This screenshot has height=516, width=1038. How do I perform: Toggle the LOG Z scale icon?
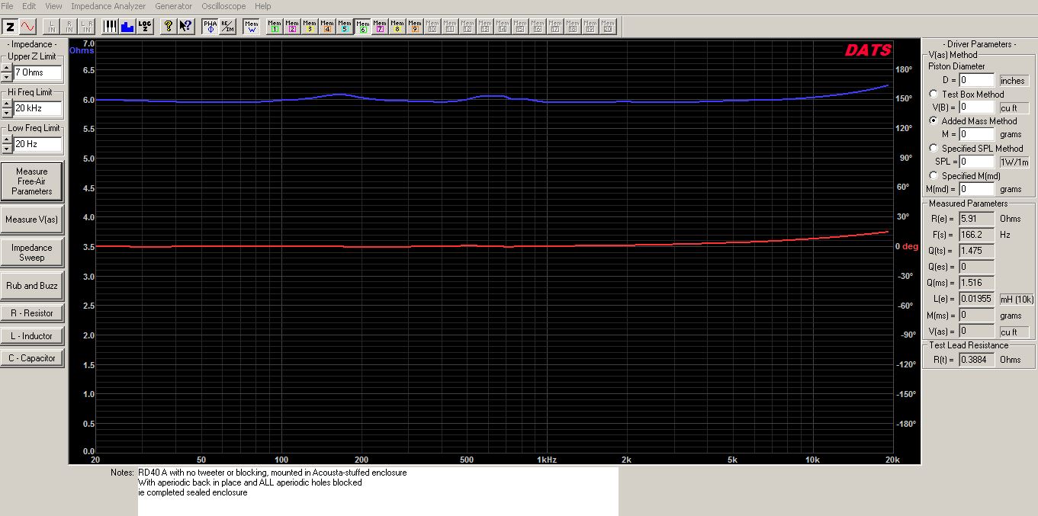click(145, 27)
